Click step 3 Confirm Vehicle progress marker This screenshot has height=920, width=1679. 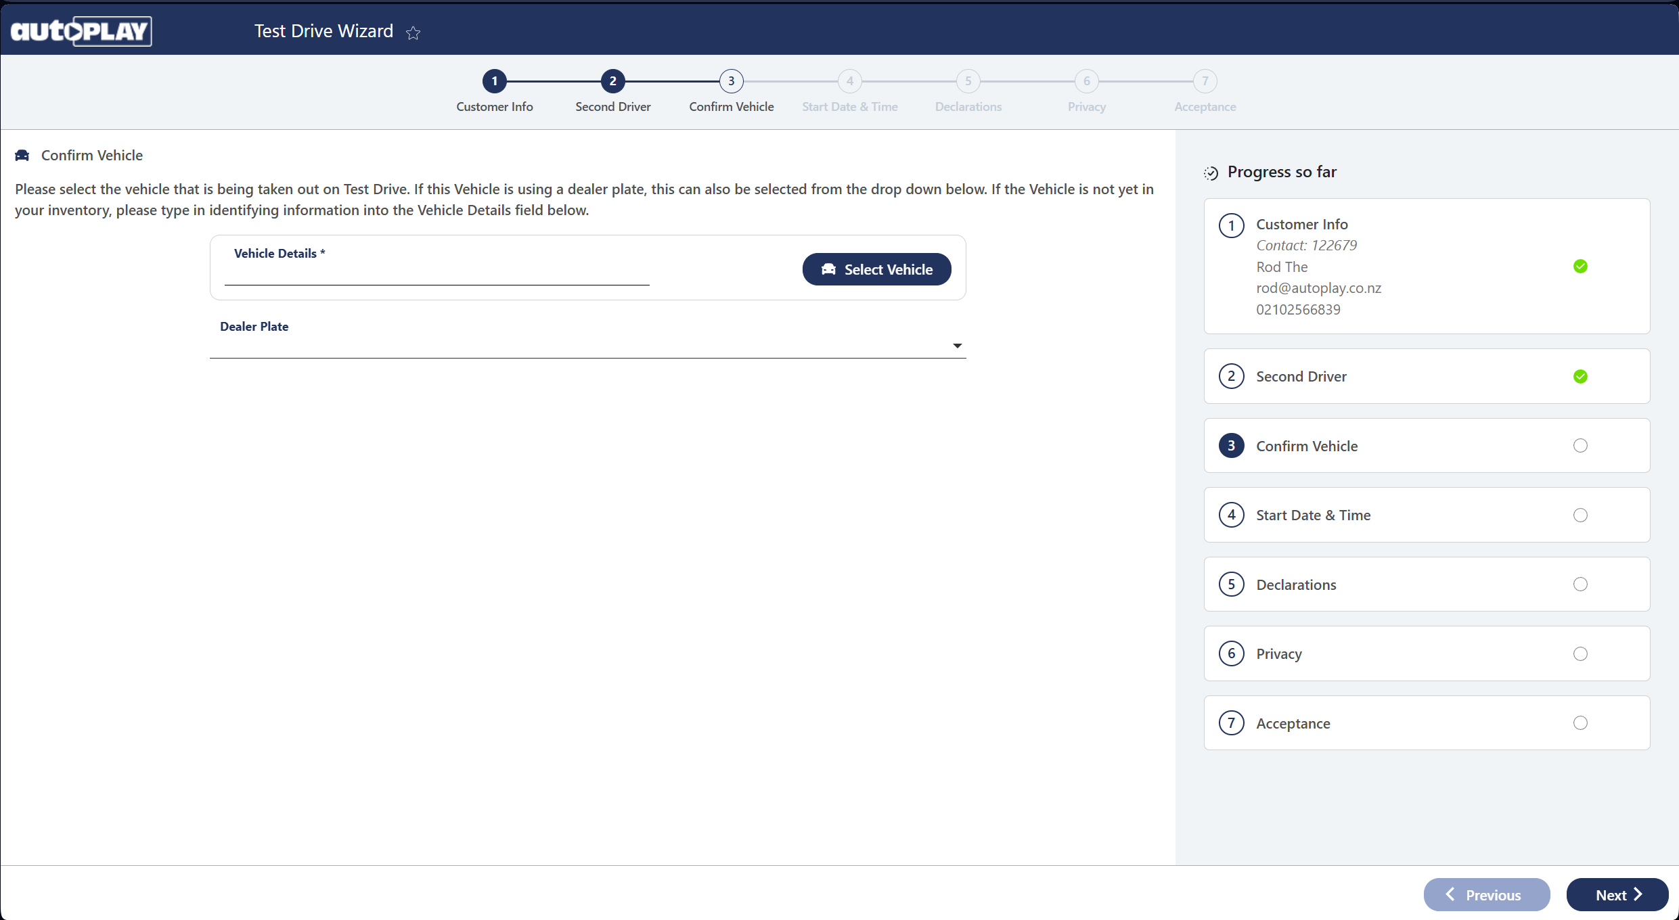point(1232,446)
